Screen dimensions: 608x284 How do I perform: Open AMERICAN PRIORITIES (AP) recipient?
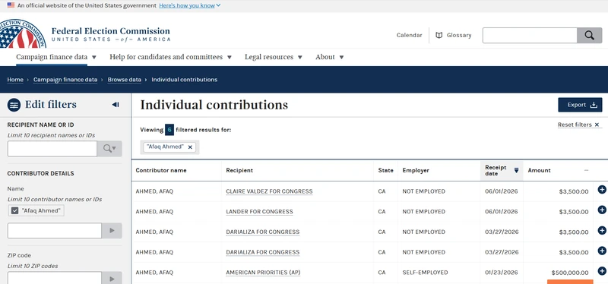263,273
